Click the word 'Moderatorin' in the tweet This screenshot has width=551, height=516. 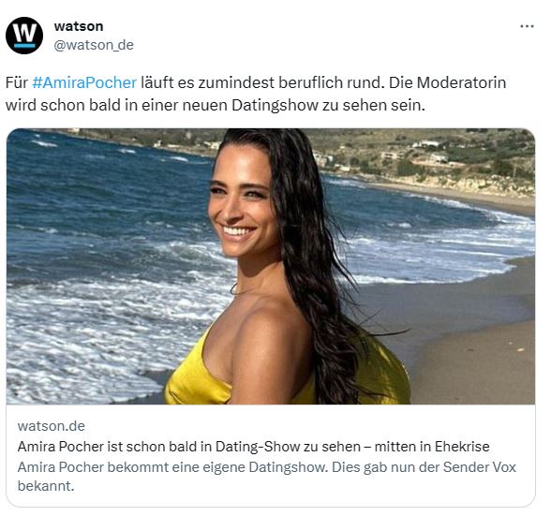tap(461, 82)
